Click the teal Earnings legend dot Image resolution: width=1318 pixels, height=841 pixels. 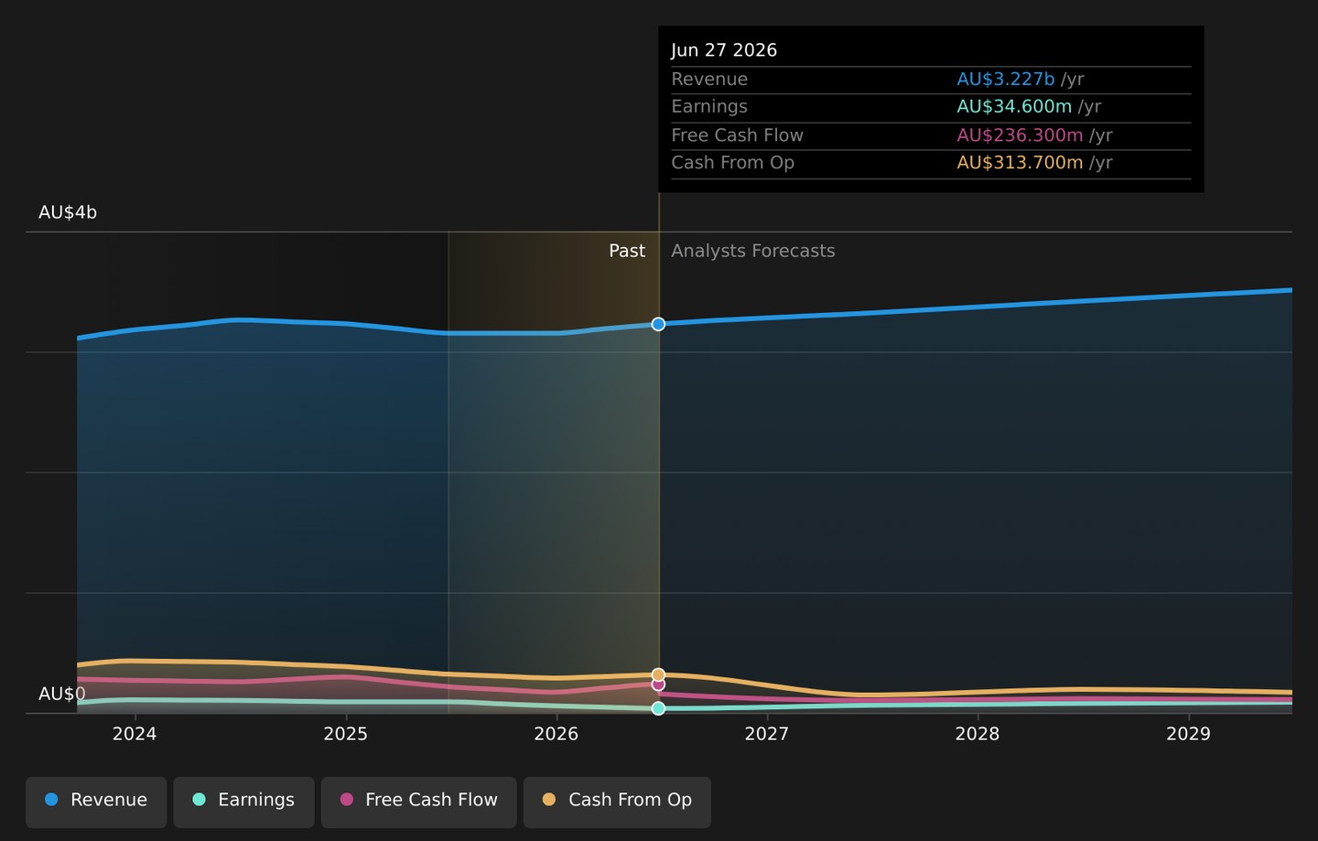(199, 800)
